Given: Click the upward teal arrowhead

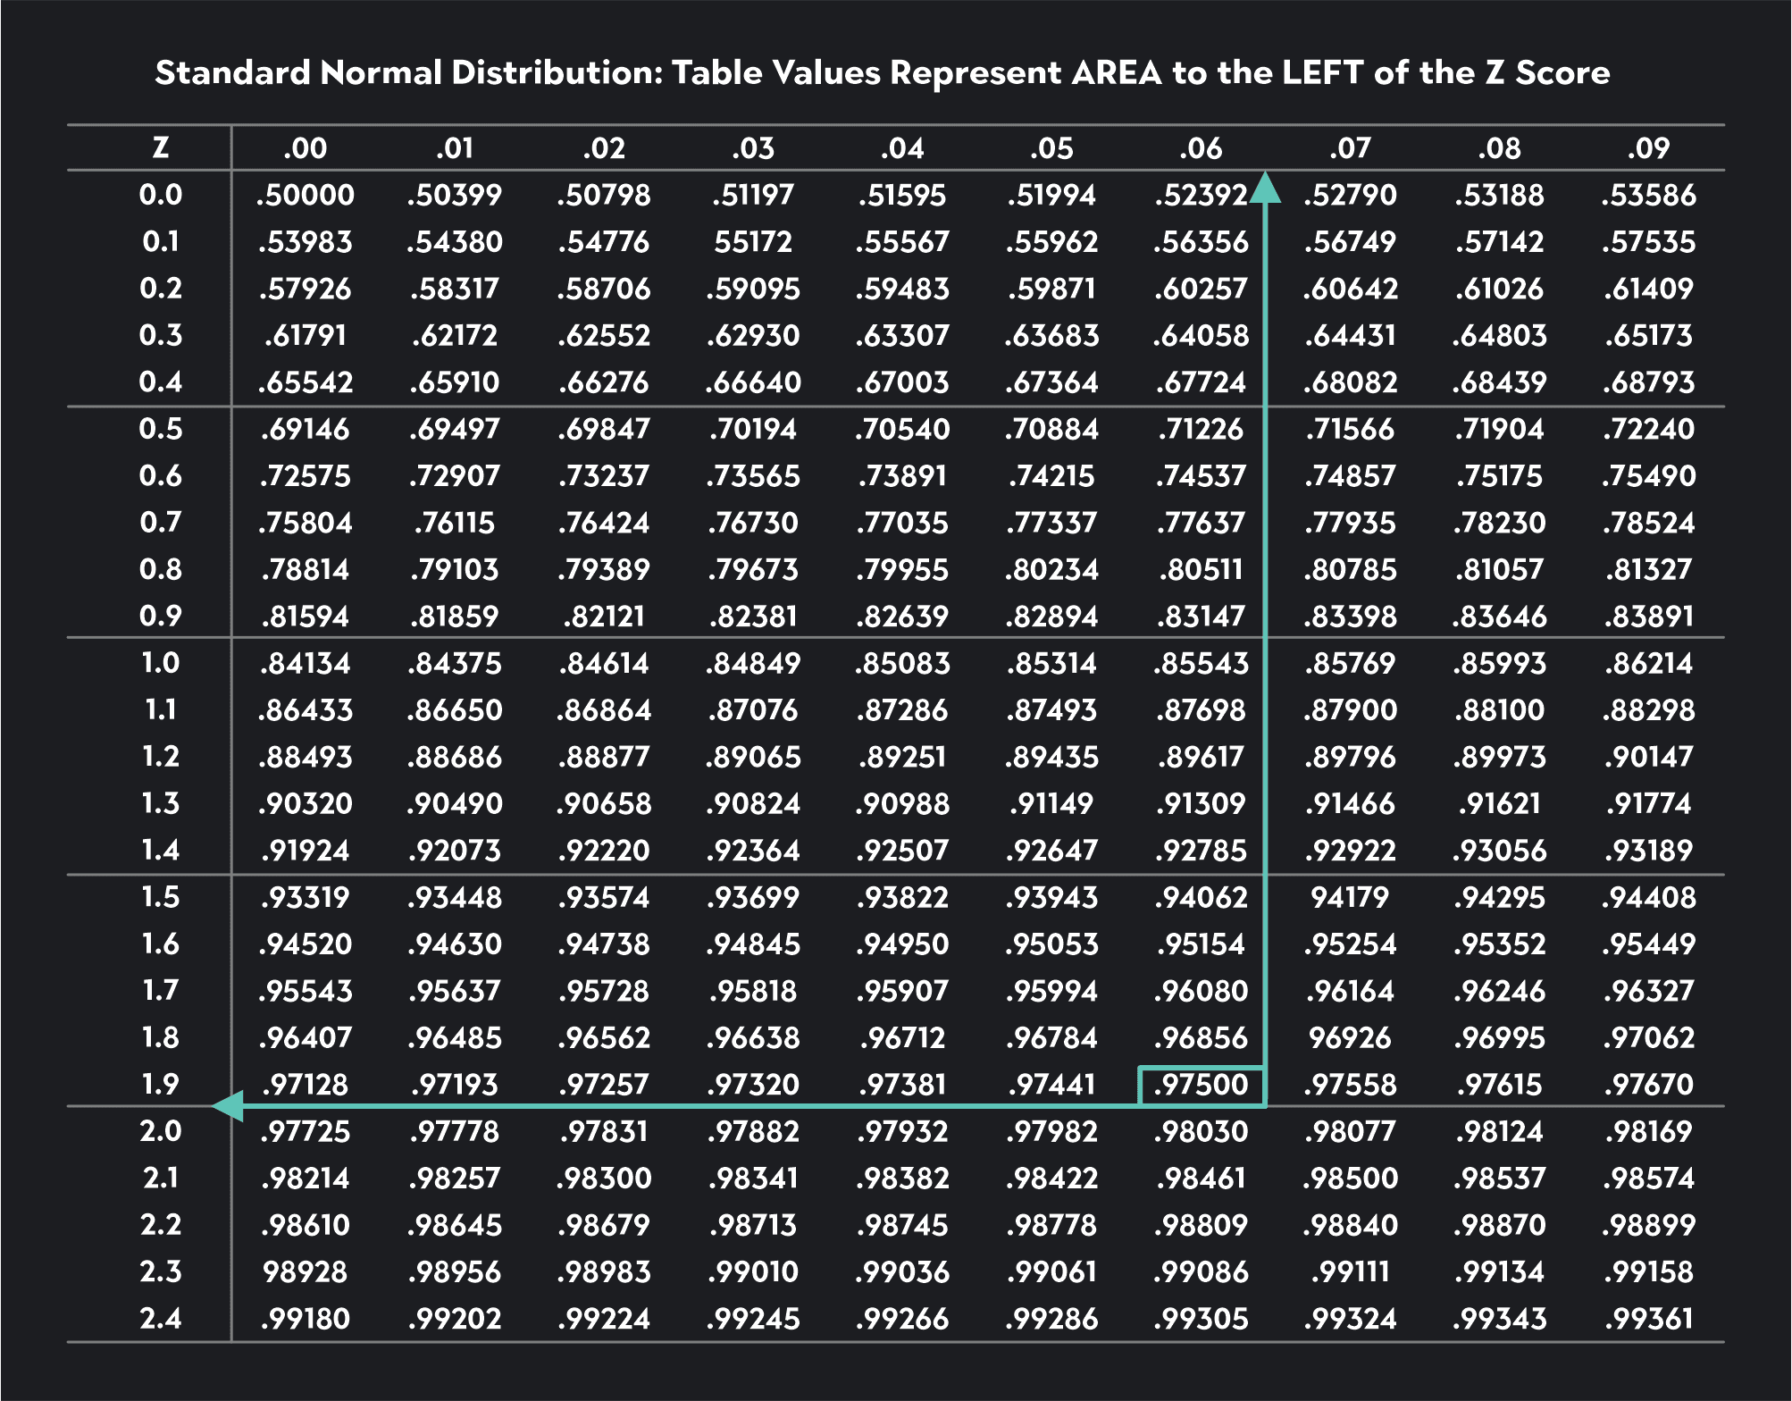Looking at the screenshot, I should pyautogui.click(x=1265, y=189).
